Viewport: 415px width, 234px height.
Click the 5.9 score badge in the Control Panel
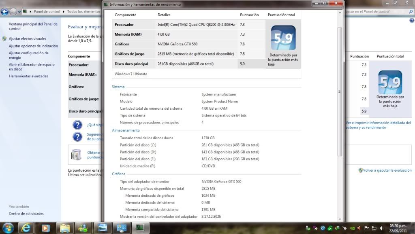[x=390, y=82]
